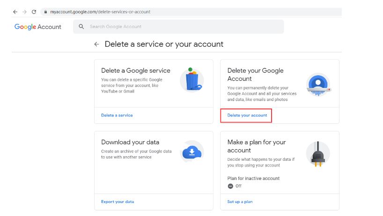Click the magnifier icon in search box
383x216 pixels.
point(81,27)
